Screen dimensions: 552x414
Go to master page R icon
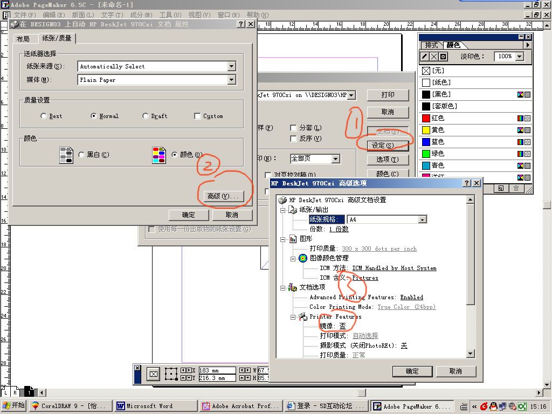15,391
